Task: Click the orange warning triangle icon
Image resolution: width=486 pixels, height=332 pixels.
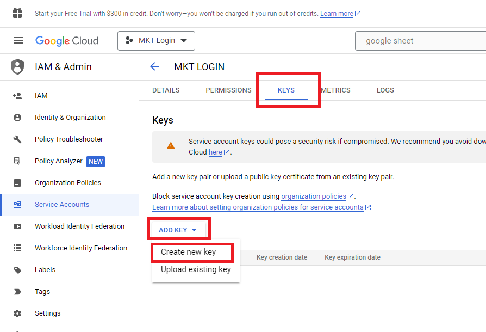Action: pos(171,145)
